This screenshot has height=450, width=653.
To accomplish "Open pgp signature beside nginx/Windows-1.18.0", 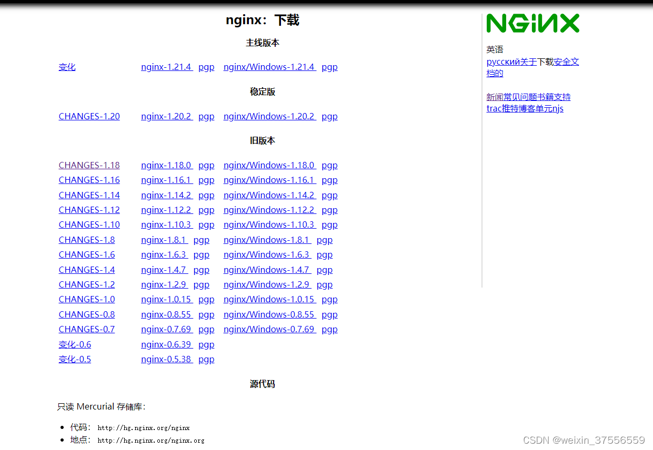I will 329,165.
